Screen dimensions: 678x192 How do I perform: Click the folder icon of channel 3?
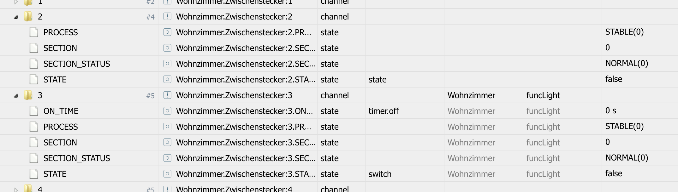28,95
